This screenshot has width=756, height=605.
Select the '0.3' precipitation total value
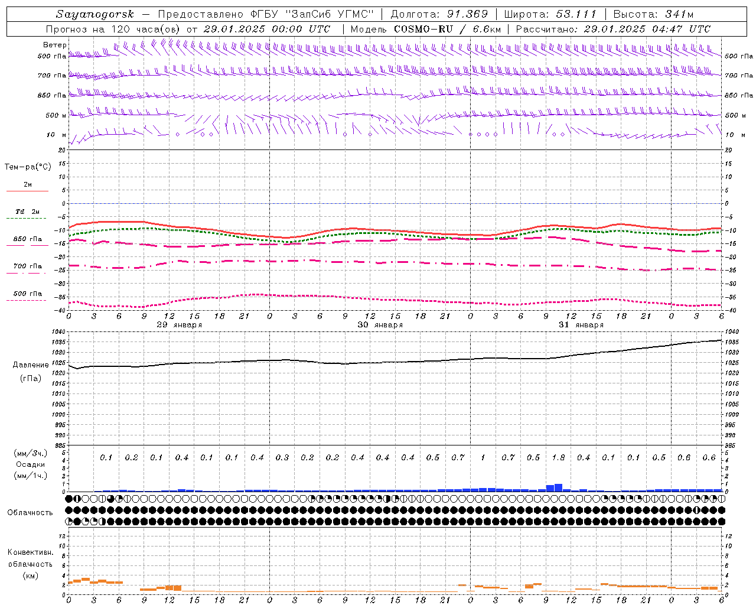pyautogui.click(x=282, y=458)
